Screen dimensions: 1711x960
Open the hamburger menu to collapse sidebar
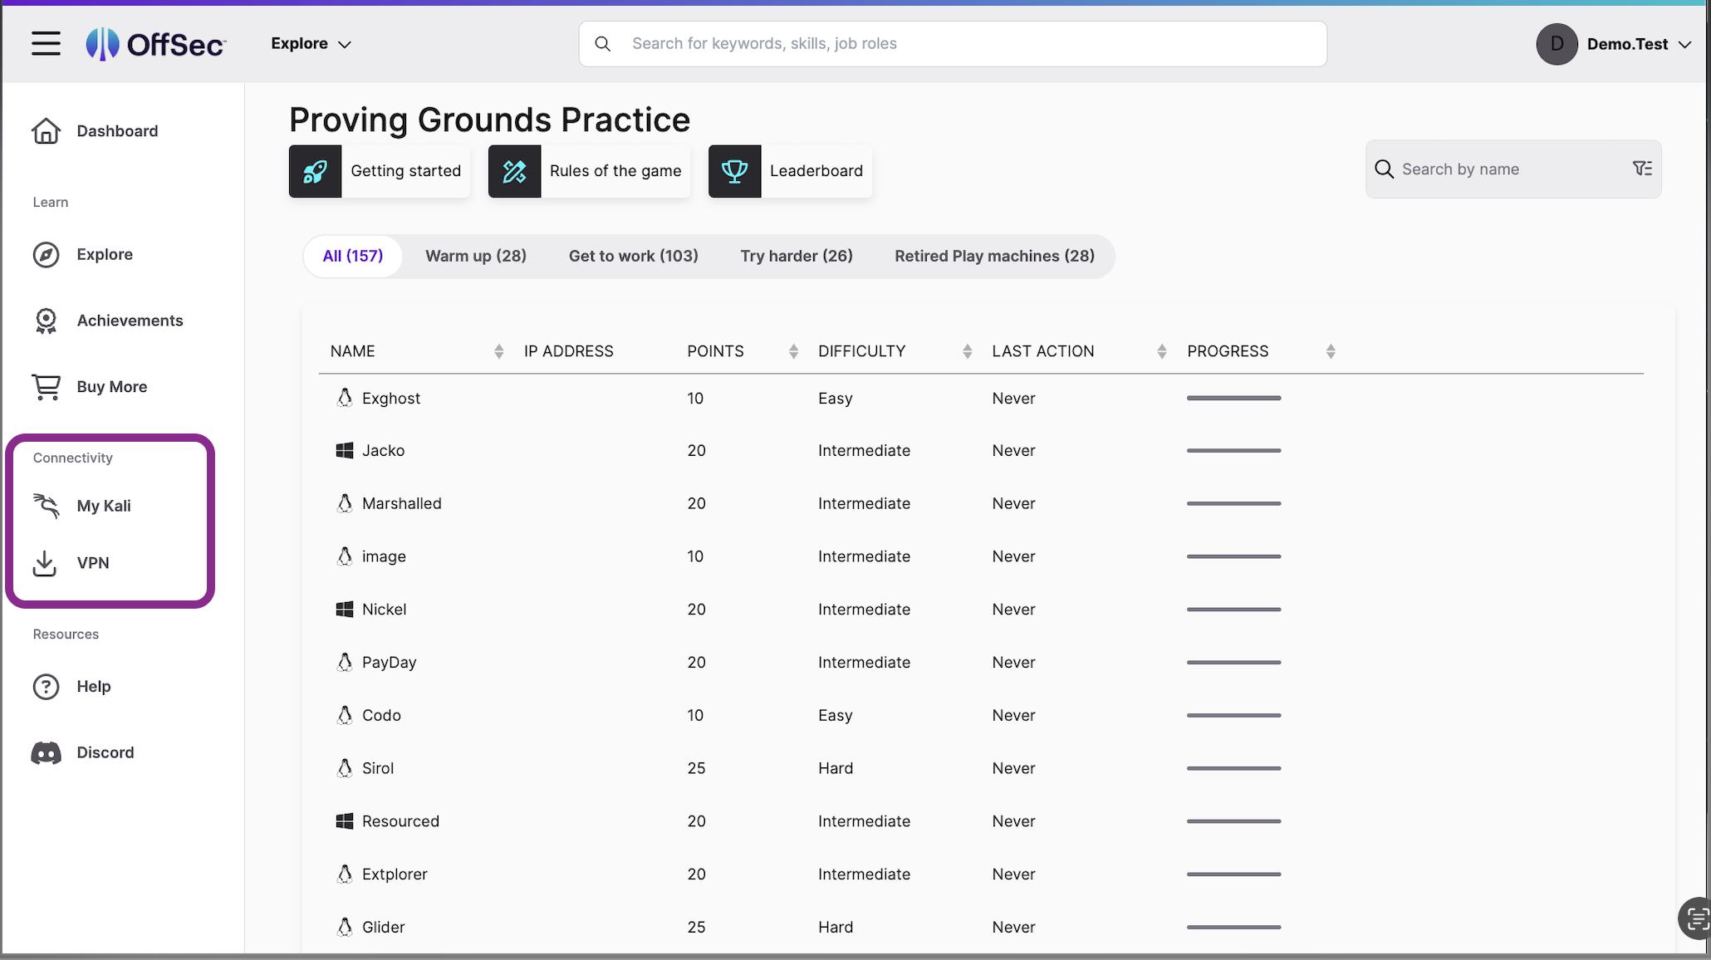click(x=45, y=43)
